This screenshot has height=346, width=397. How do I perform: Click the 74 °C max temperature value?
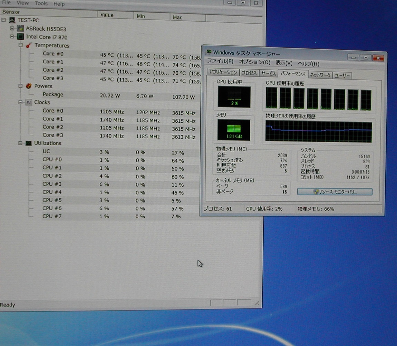pos(187,65)
